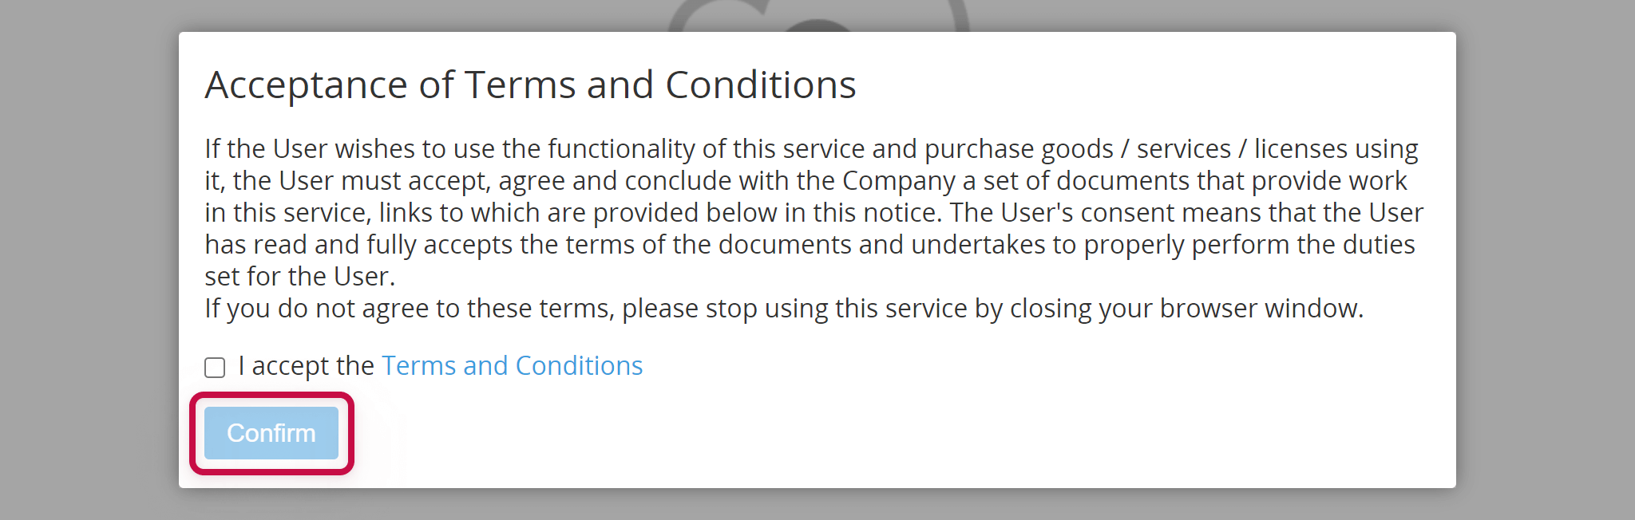The image size is (1635, 520).
Task: Confirm acceptance with the blue button
Action: pos(271,433)
